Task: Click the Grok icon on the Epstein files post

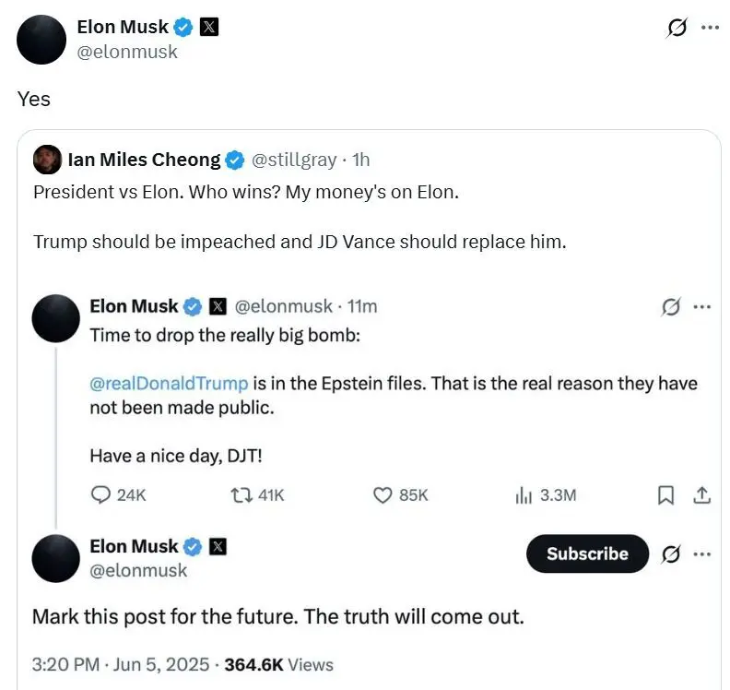Action: [670, 306]
